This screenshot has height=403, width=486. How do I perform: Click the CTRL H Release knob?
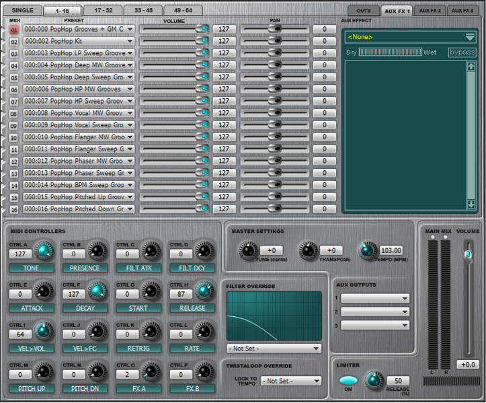click(x=204, y=291)
